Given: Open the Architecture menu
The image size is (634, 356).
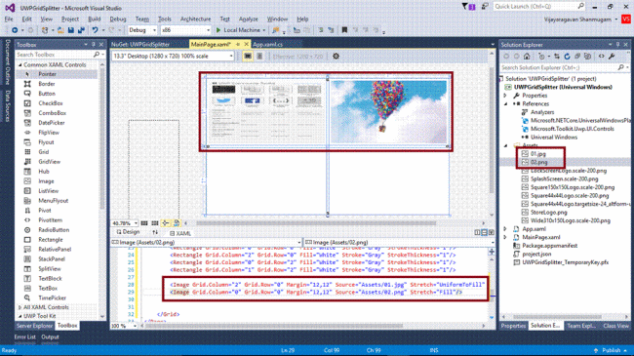Looking at the screenshot, I should (196, 19).
